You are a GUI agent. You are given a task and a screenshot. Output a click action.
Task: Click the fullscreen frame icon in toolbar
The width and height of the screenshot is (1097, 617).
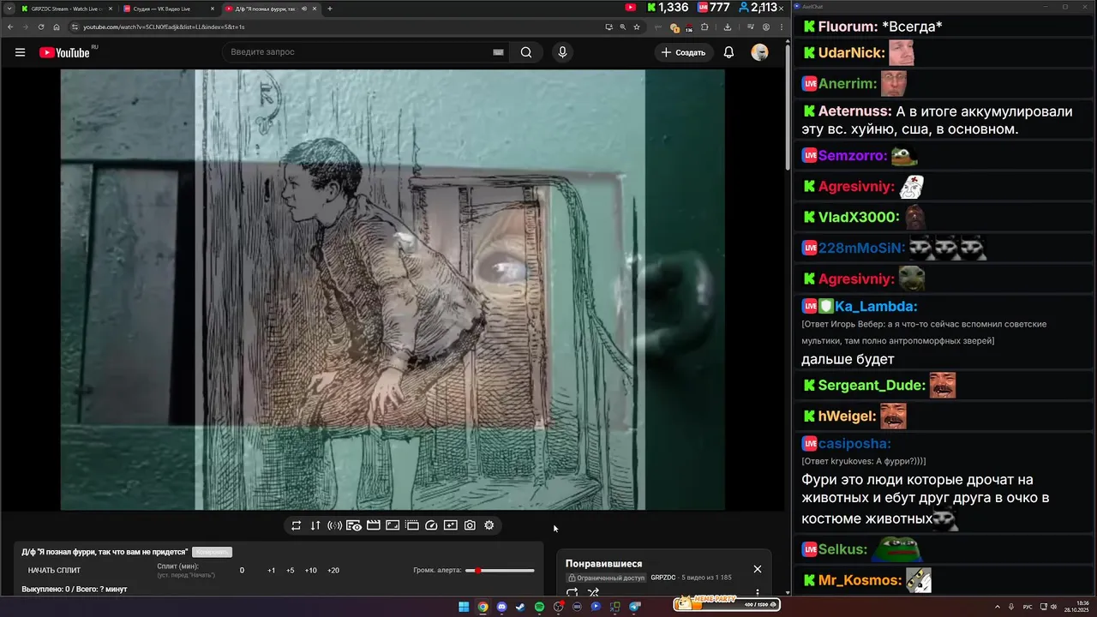[393, 525]
